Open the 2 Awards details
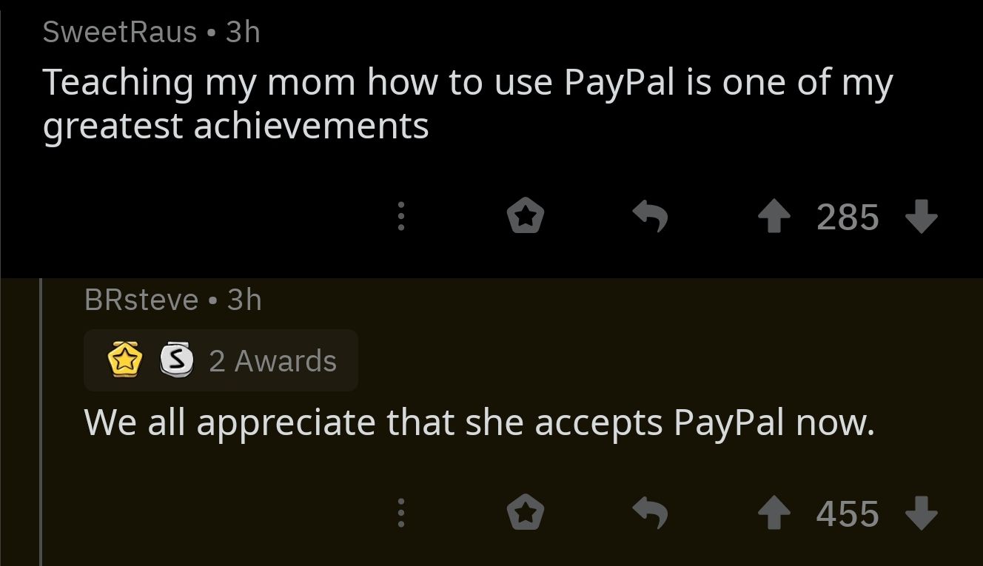This screenshot has height=566, width=983. [x=221, y=360]
